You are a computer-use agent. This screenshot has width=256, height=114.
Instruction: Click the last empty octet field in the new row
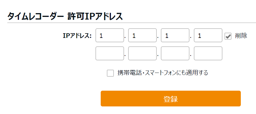[x=208, y=53]
